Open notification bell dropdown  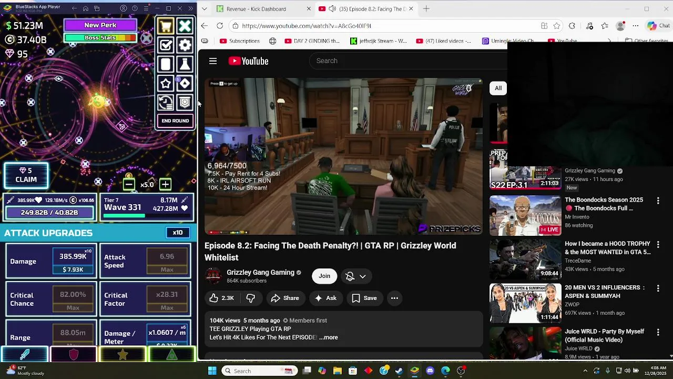click(356, 276)
